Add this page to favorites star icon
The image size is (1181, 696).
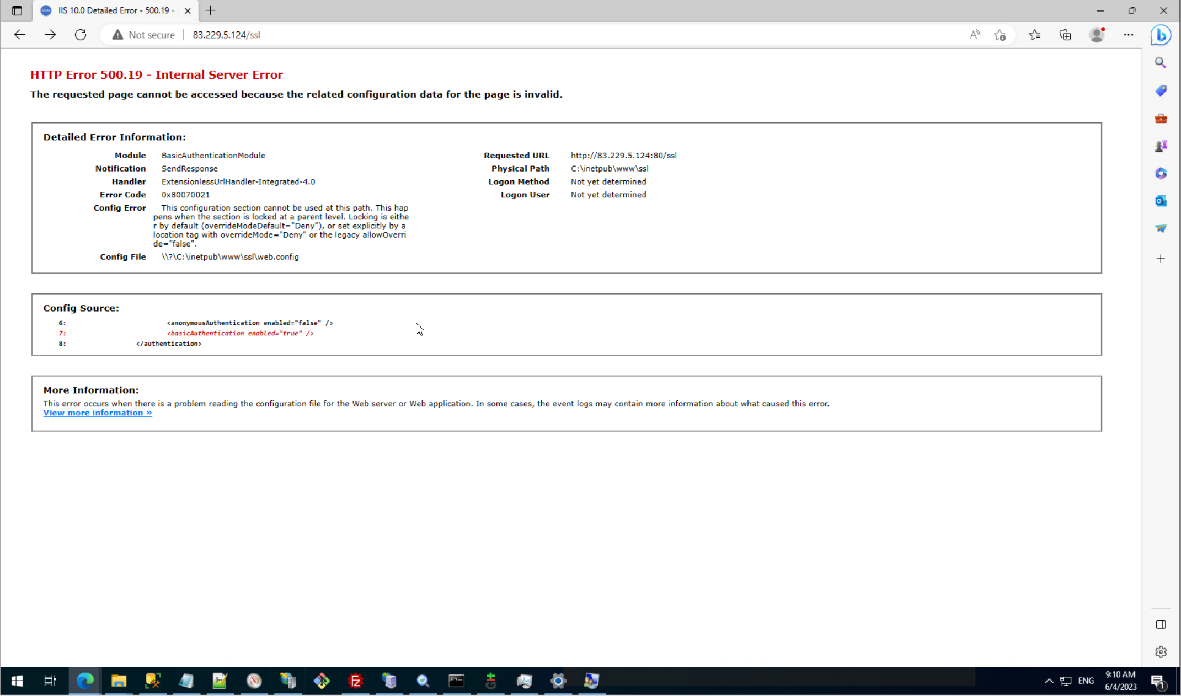click(1000, 35)
